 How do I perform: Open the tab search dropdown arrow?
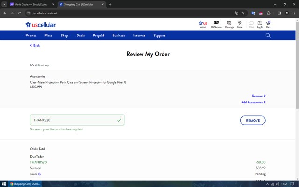(4, 4)
